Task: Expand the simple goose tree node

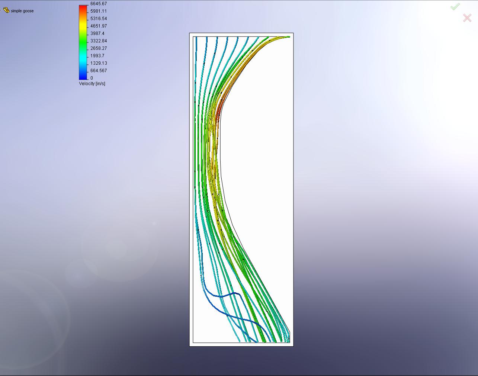Action: pyautogui.click(x=1, y=10)
